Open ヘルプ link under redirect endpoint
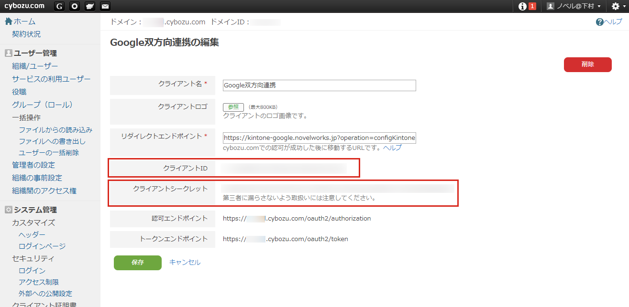Screen dimensions: 629x307 click(x=392, y=148)
